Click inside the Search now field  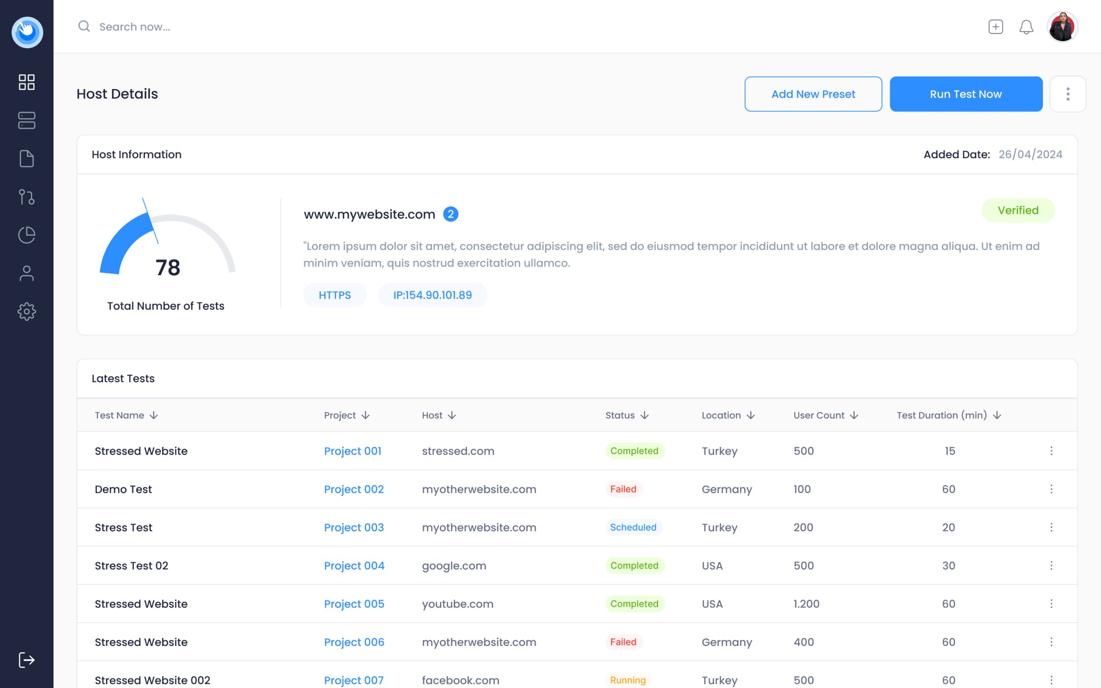tap(136, 26)
